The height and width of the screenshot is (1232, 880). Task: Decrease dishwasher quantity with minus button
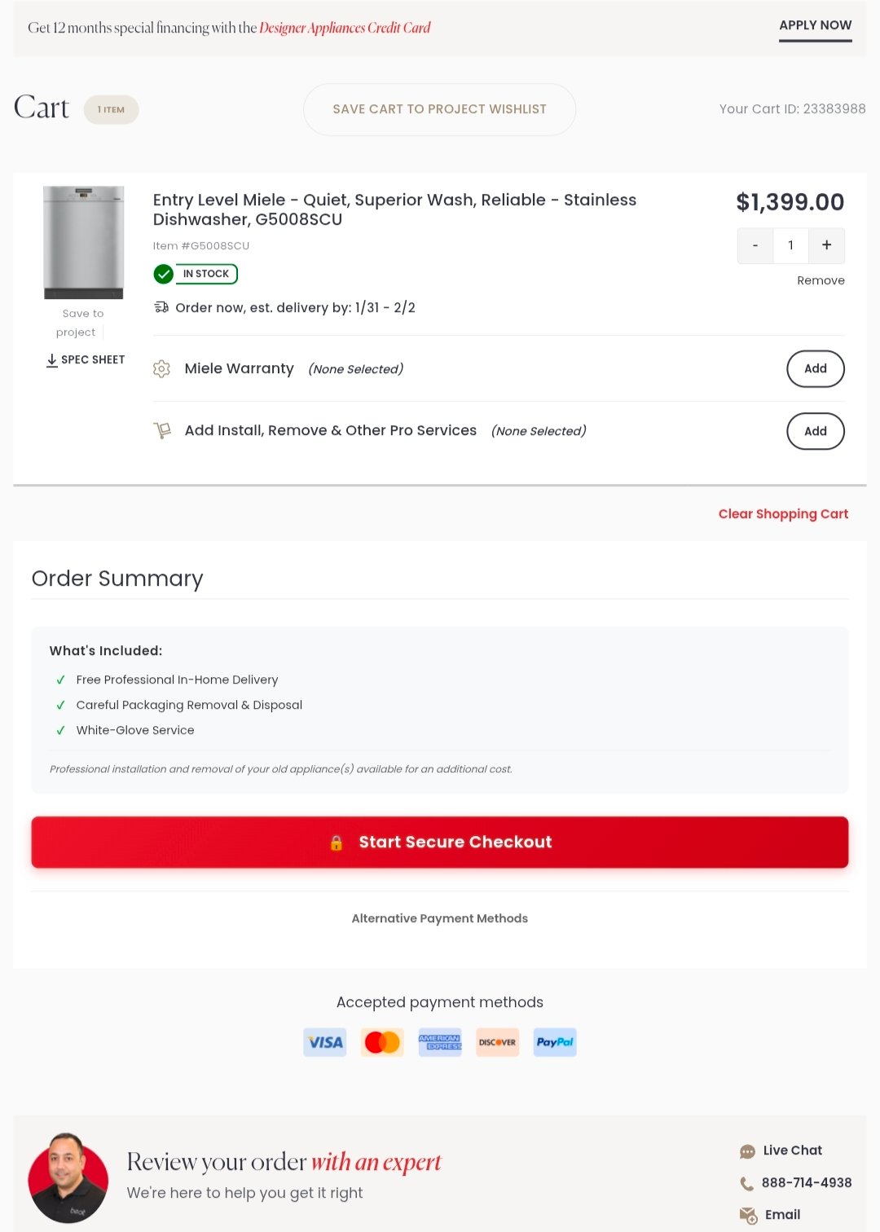[755, 245]
